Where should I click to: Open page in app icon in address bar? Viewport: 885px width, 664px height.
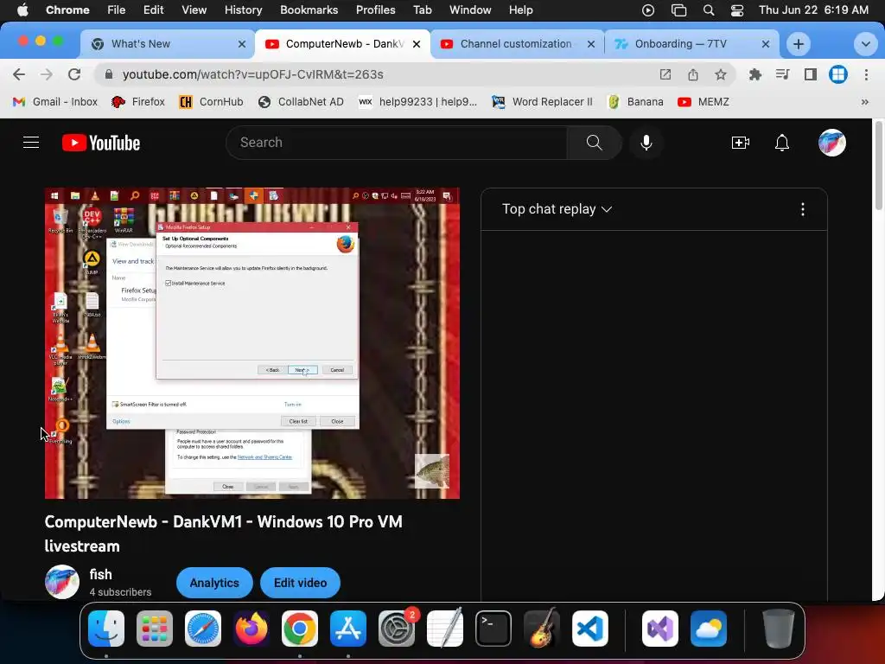tap(665, 74)
